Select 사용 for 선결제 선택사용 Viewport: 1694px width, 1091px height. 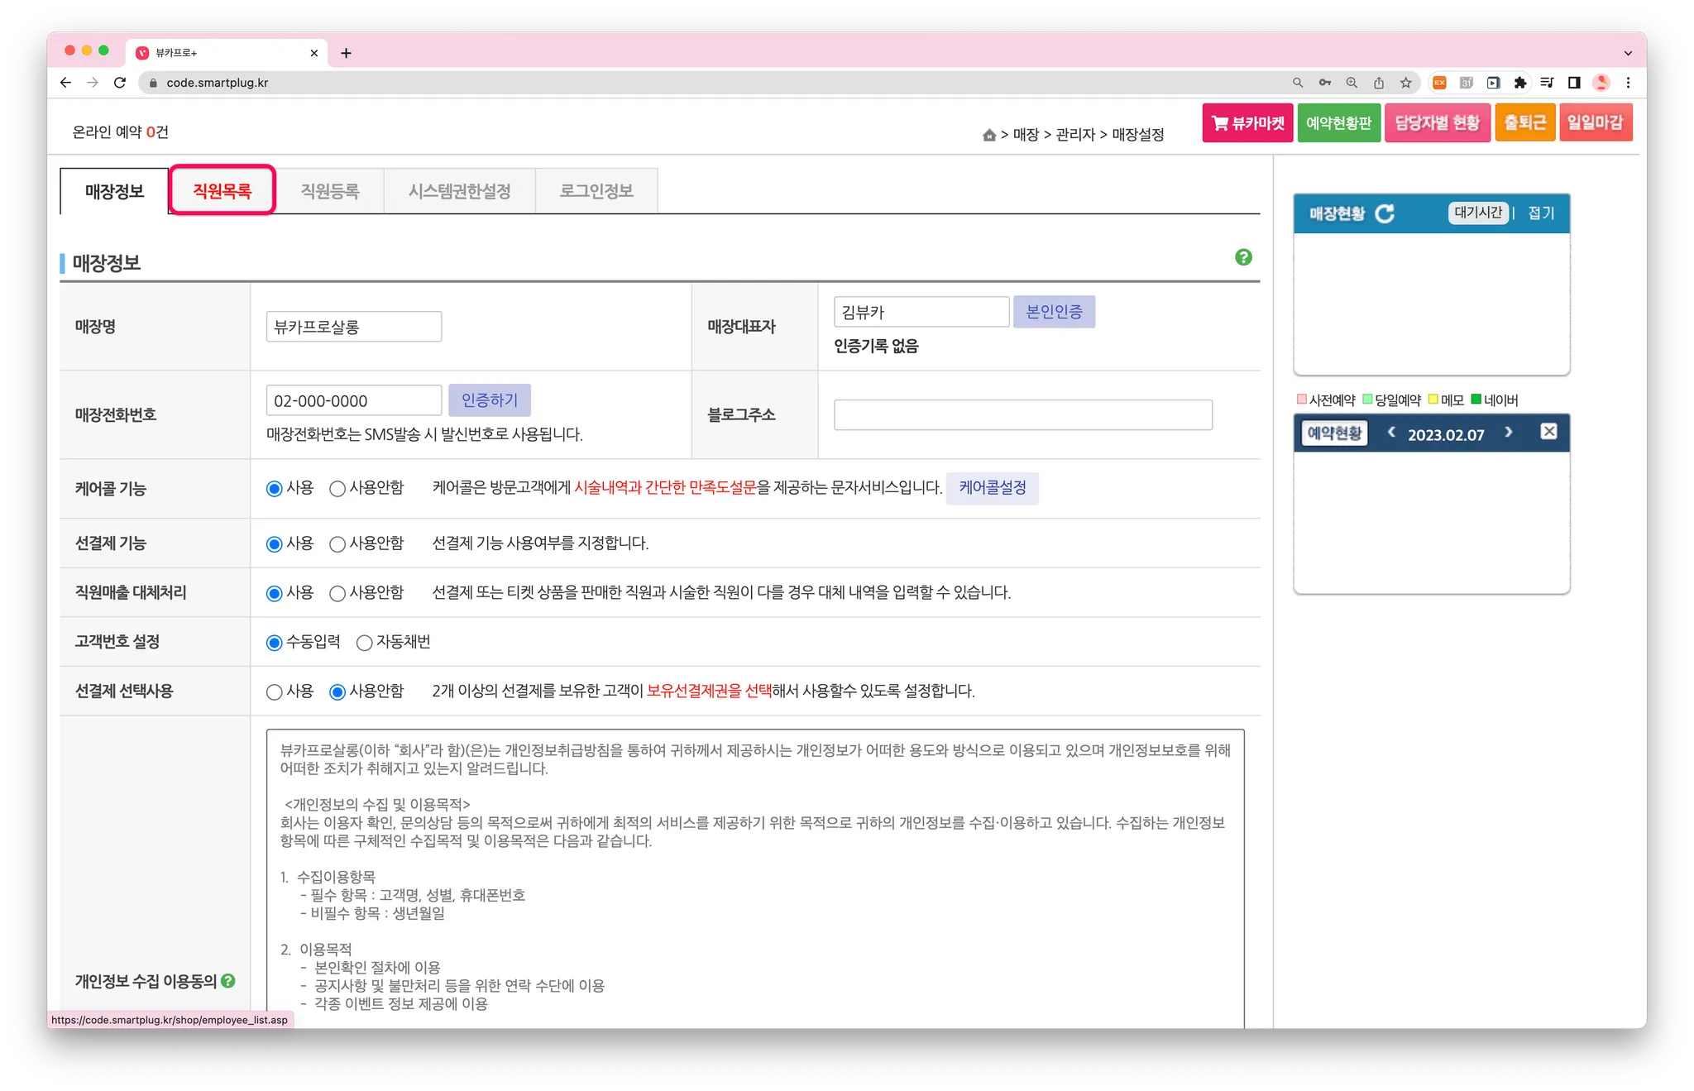275,692
